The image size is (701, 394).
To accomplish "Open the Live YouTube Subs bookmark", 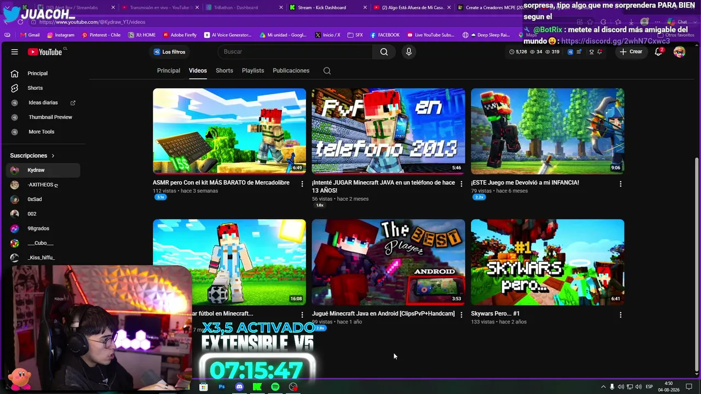I will (x=430, y=35).
